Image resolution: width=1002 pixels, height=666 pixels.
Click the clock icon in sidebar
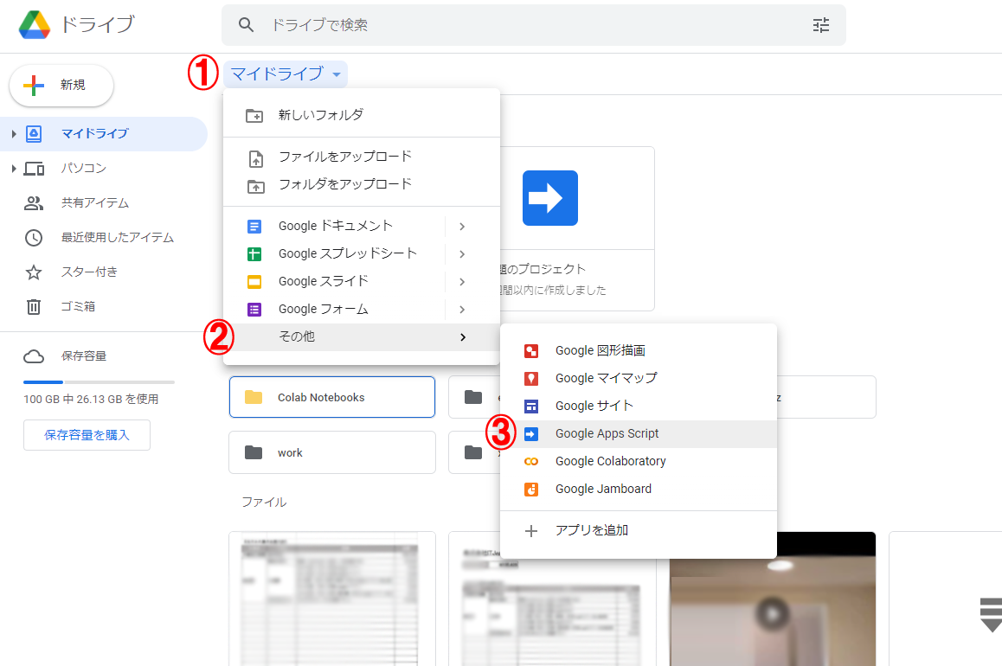pos(33,238)
